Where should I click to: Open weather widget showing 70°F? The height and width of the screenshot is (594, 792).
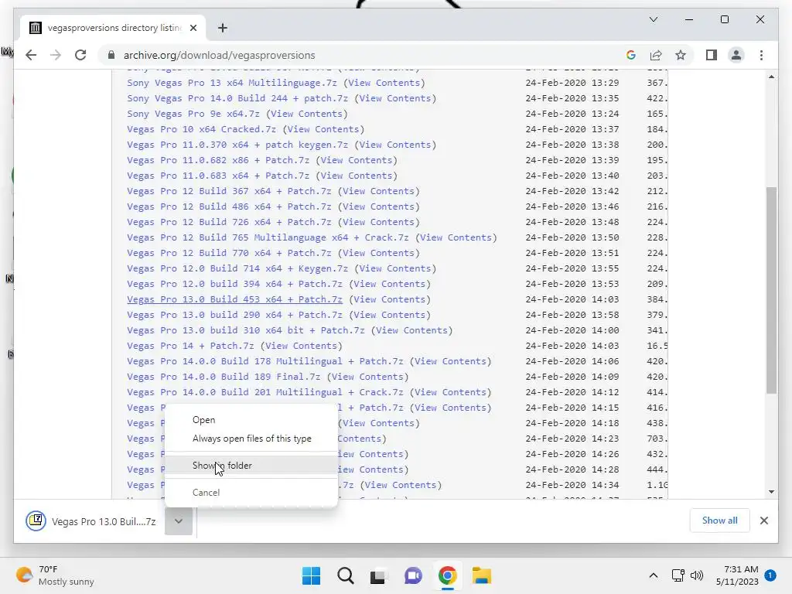click(55, 575)
